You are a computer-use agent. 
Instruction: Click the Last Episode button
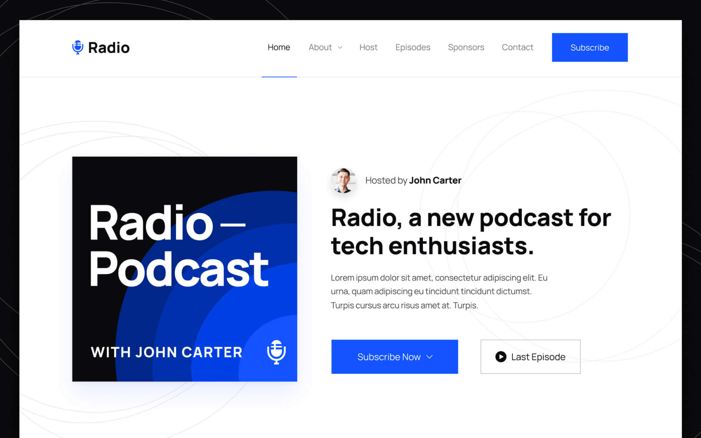(x=530, y=357)
